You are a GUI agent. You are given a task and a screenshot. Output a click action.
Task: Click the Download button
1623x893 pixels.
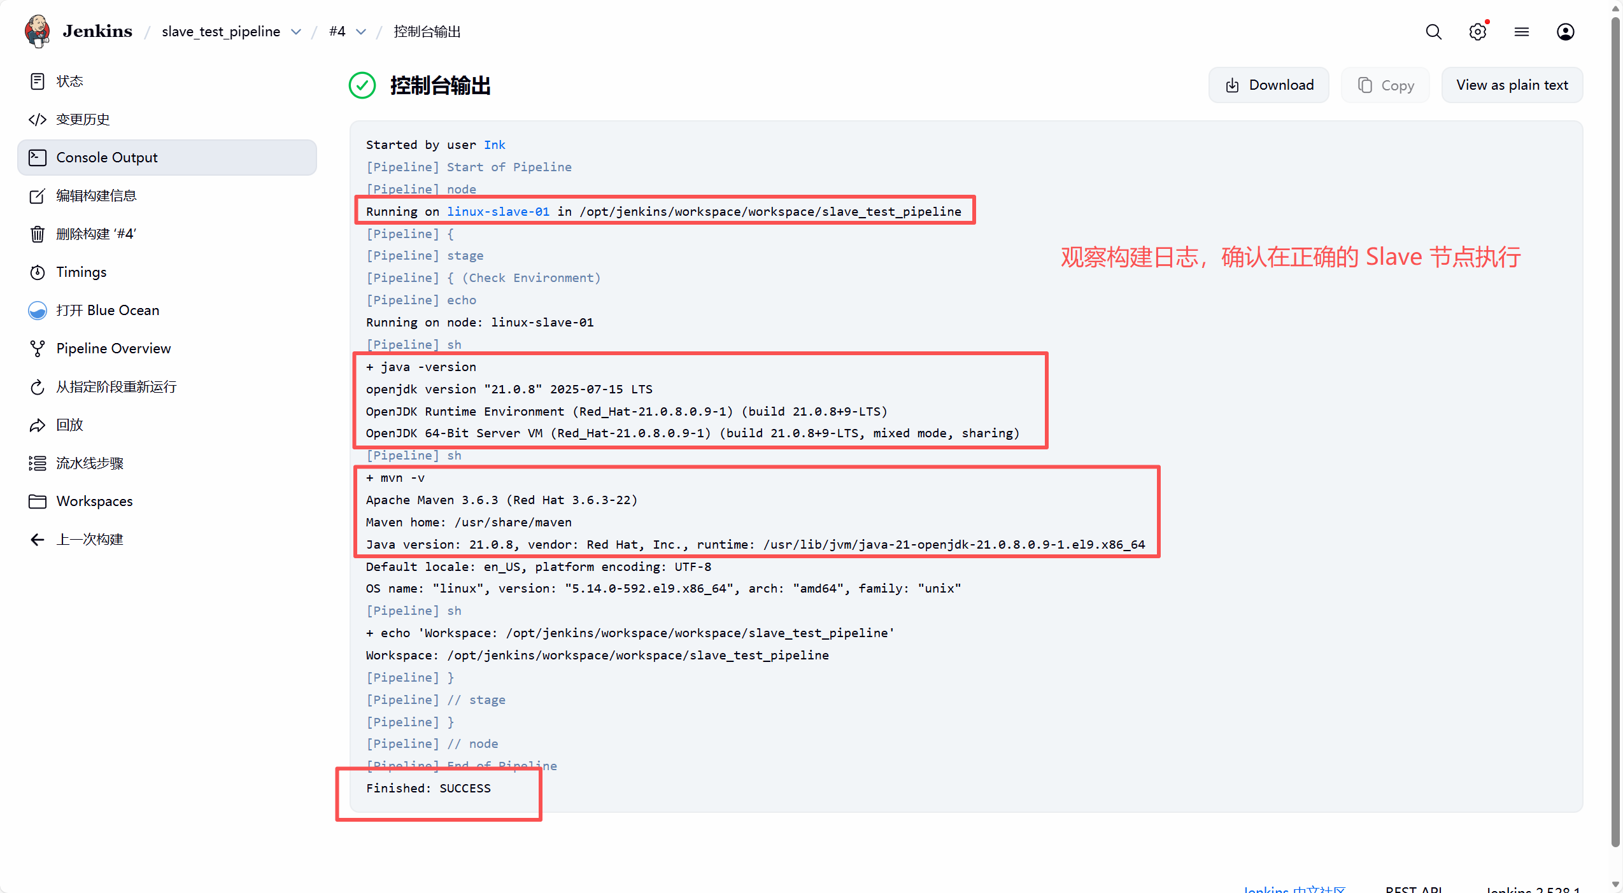click(x=1268, y=85)
